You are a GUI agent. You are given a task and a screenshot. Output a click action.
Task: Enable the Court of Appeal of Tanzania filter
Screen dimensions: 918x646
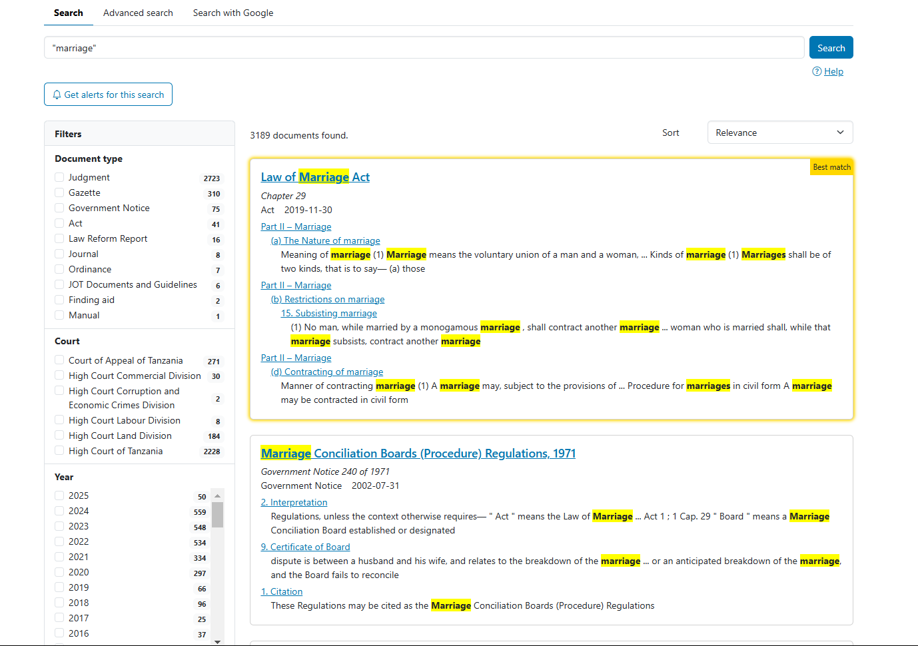60,360
